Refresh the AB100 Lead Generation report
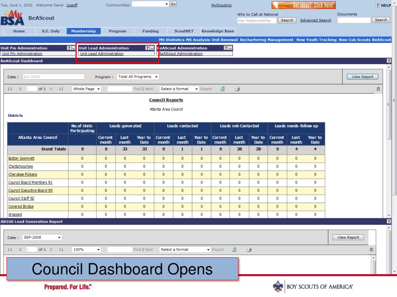397x297 pixels. pyautogui.click(x=234, y=249)
